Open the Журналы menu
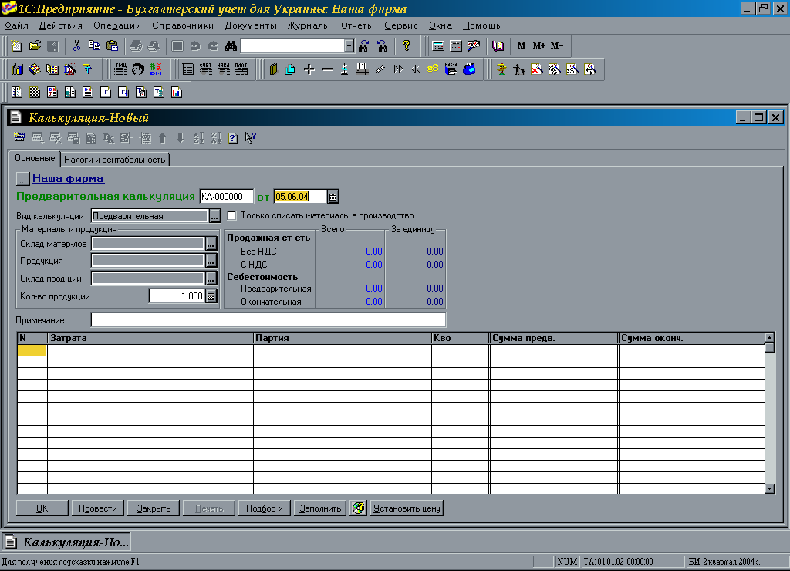Viewport: 790px width, 571px height. click(309, 25)
